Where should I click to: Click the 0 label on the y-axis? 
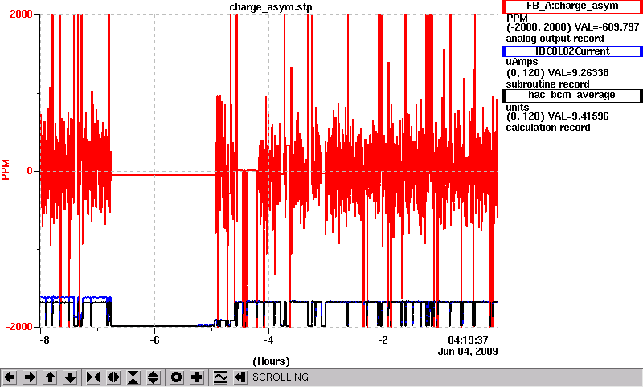[x=30, y=171]
